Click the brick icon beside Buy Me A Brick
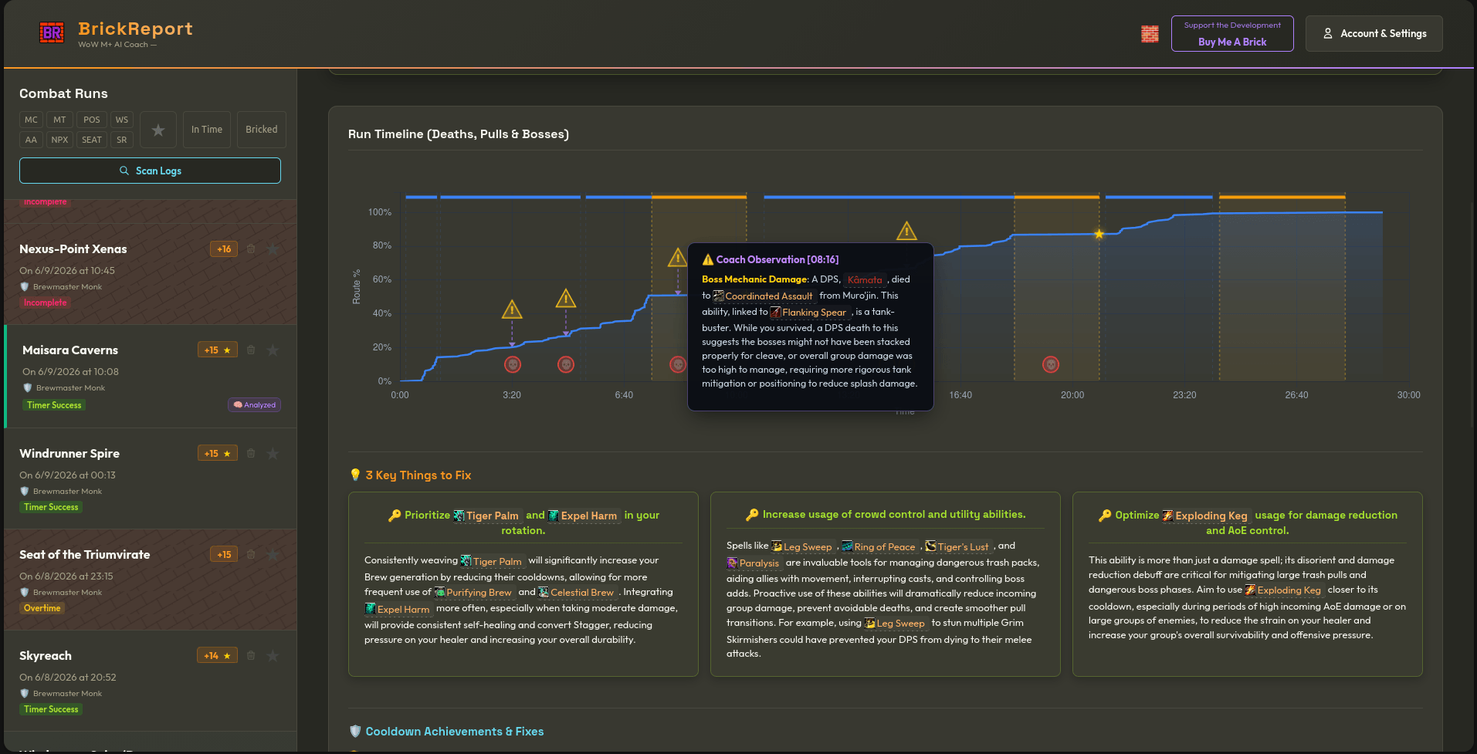Image resolution: width=1477 pixels, height=754 pixels. tap(1150, 34)
